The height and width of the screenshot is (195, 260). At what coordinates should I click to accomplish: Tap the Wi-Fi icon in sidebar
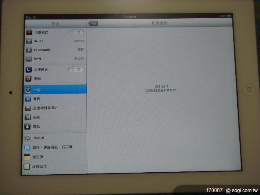click(x=29, y=41)
